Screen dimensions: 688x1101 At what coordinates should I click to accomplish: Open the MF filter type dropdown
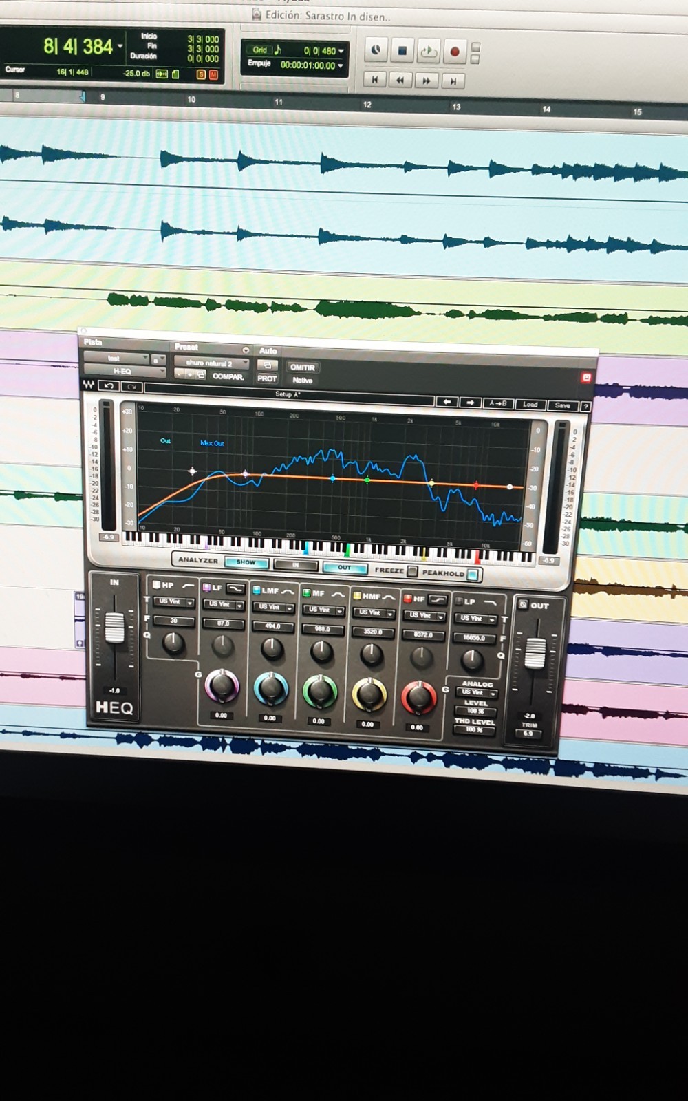323,610
